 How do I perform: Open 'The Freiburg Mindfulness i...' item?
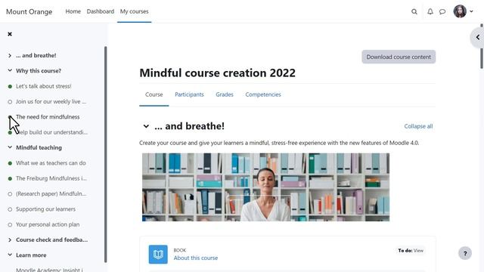tap(51, 178)
